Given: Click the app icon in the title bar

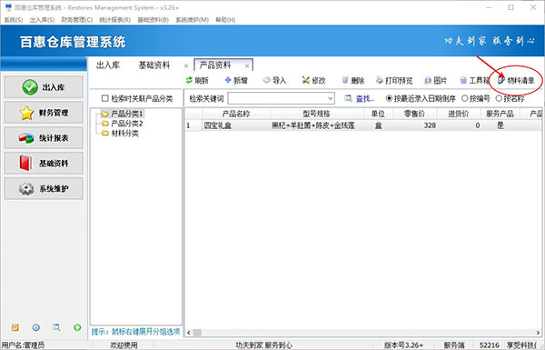Looking at the screenshot, I should pos(8,7).
